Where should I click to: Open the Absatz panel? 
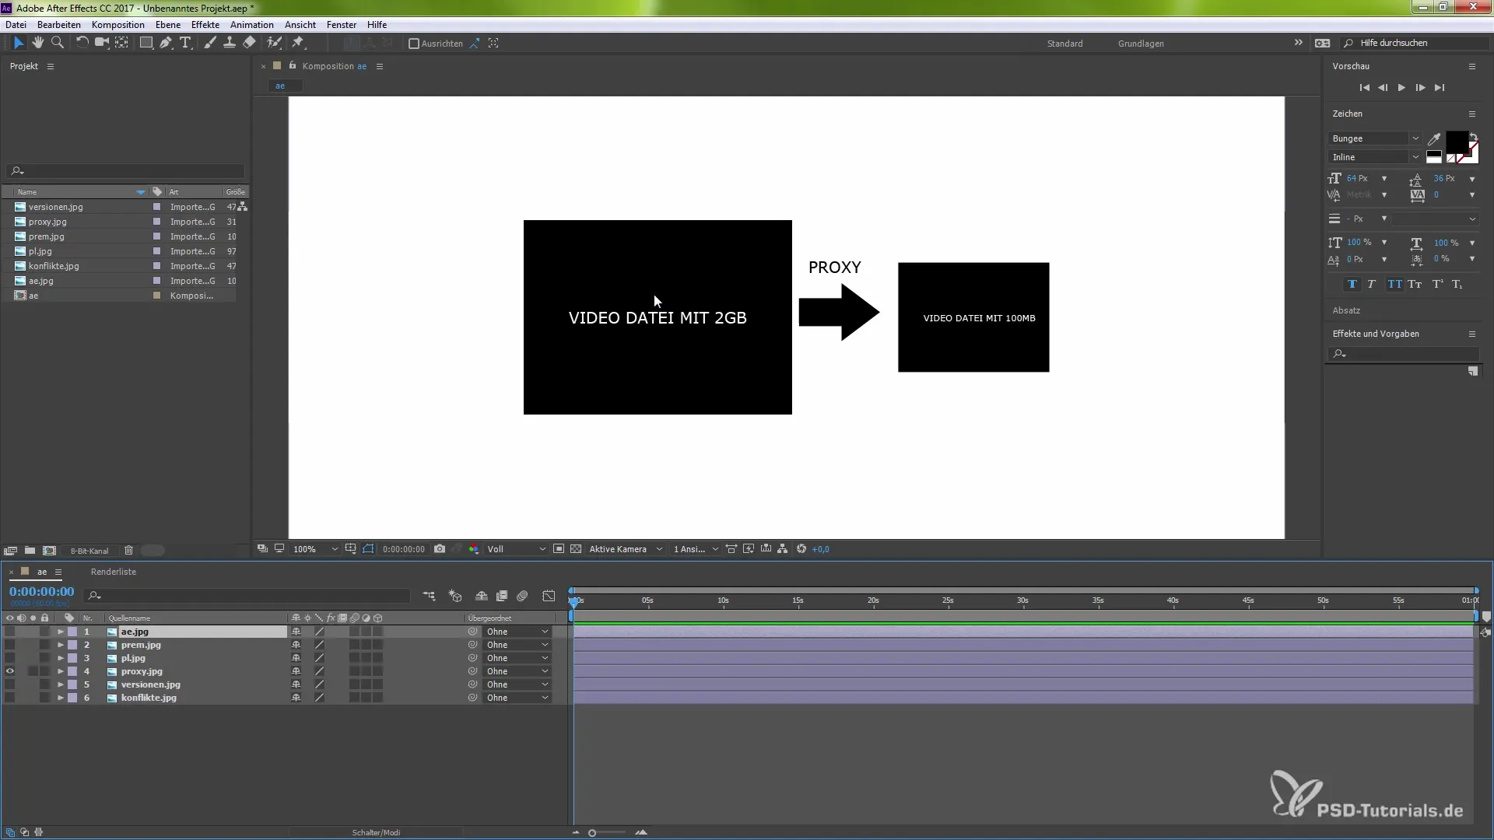(1346, 310)
